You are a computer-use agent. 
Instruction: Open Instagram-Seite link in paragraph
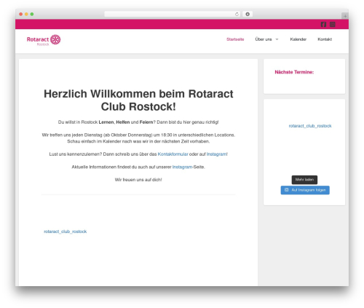182,167
